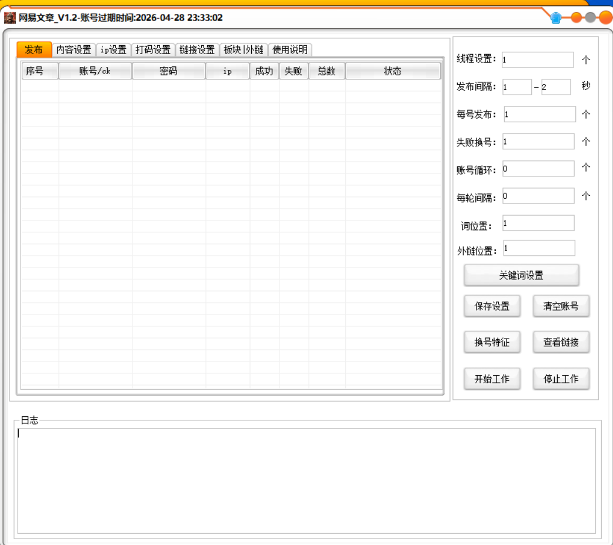Viewport: 613px width, 545px height.
Task: Click the gray circle window button
Action: pyautogui.click(x=590, y=18)
